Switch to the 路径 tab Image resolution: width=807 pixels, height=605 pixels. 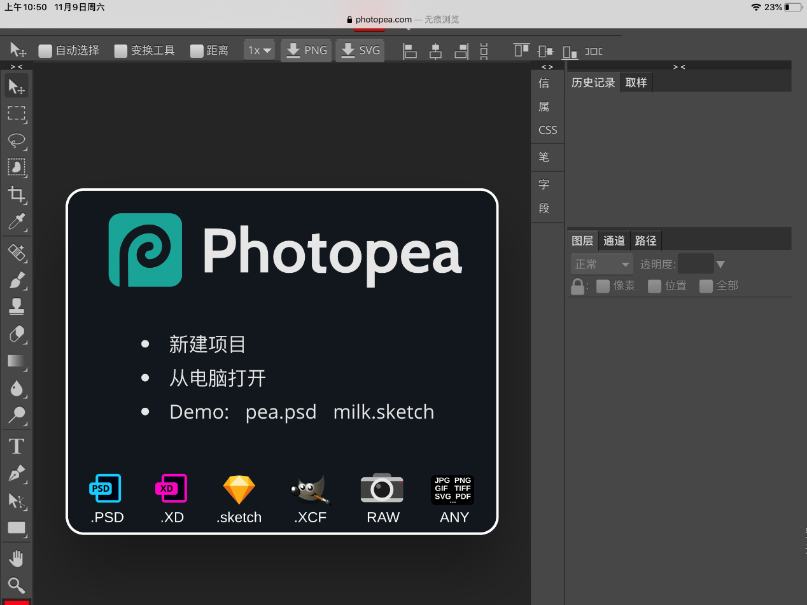coord(646,240)
